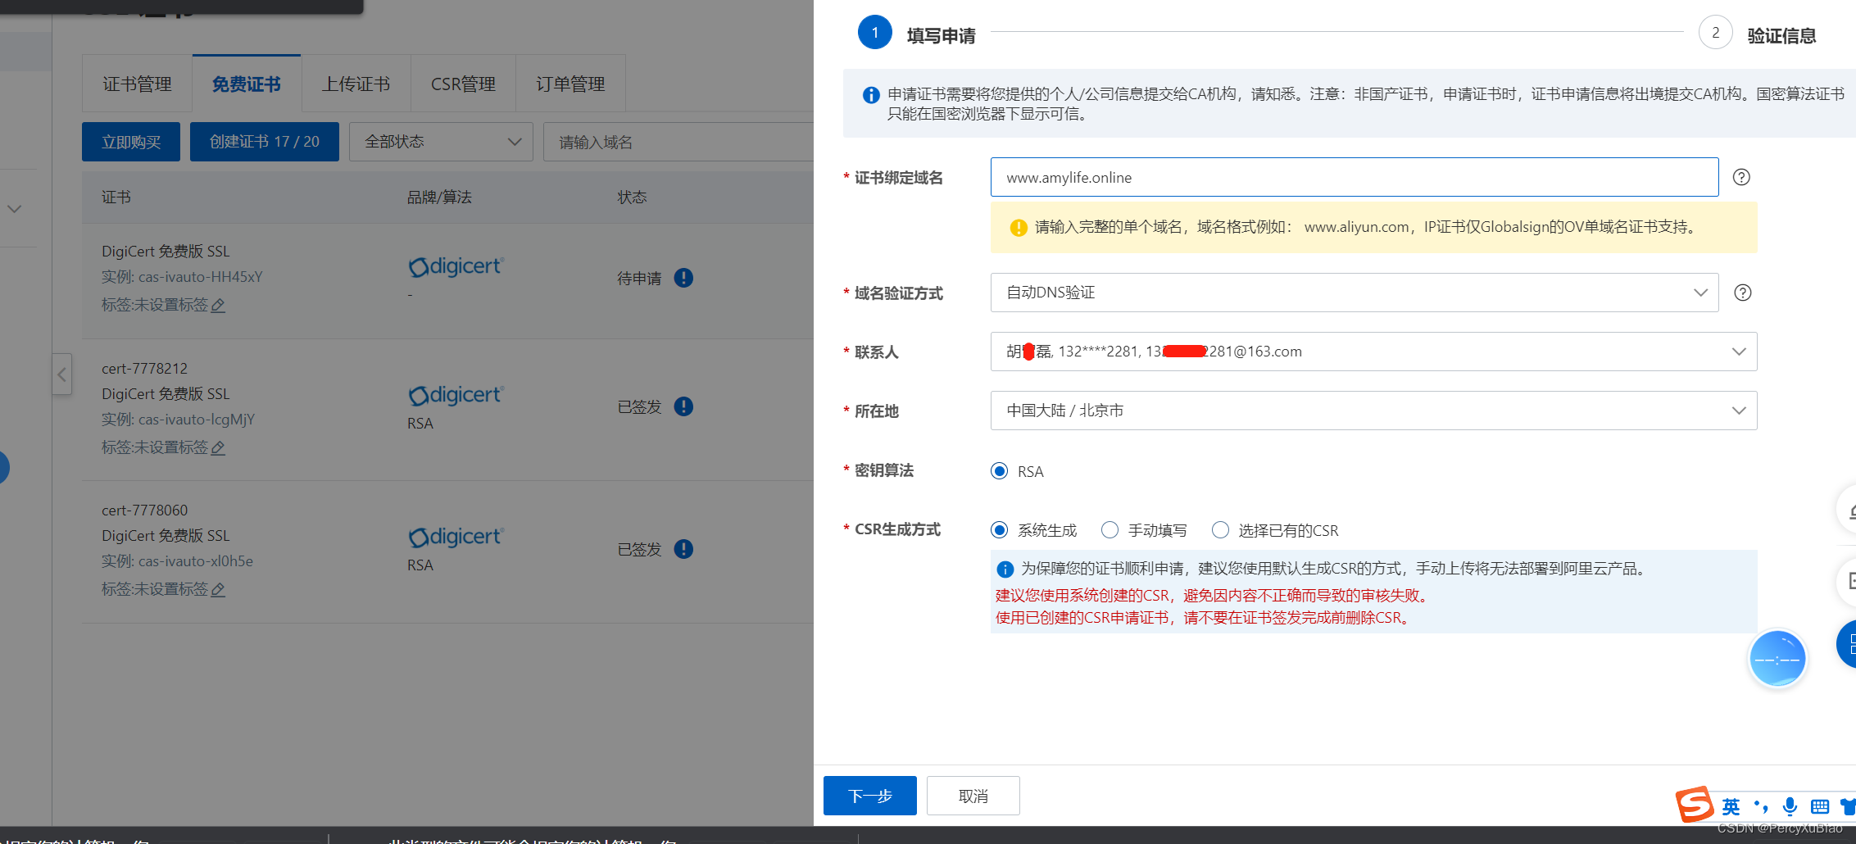
Task: Select 系统生成 CSR generation option
Action: click(999, 530)
